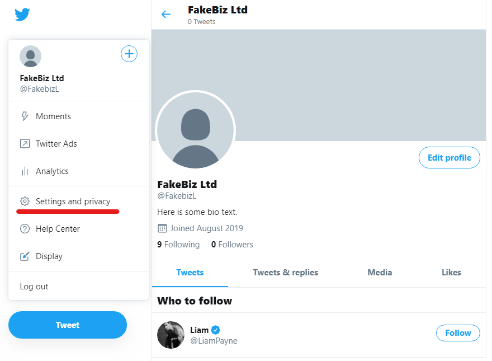Click the verified badge next to Liam
Screen dimensions: 492x361
point(214,330)
